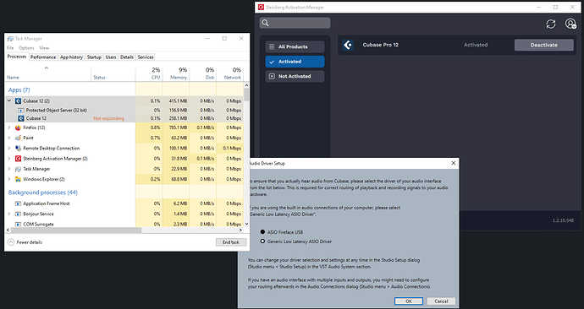Sort processes by Name column

point(48,73)
